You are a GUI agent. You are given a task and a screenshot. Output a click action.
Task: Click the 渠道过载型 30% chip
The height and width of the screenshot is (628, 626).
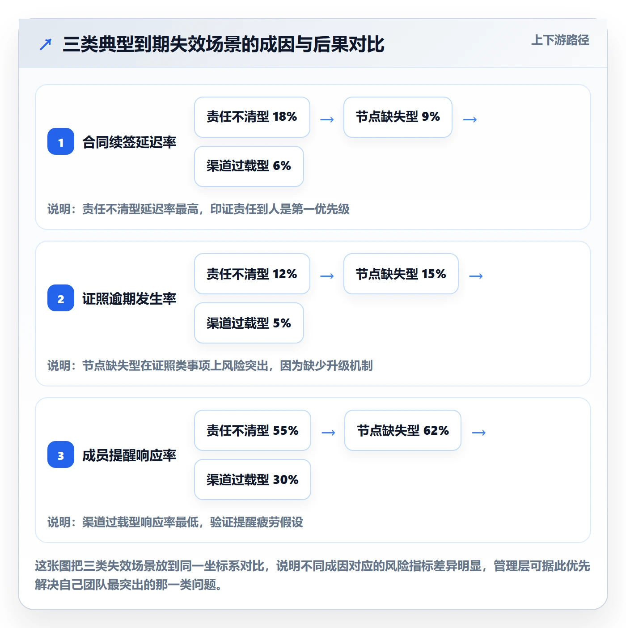coord(253,479)
